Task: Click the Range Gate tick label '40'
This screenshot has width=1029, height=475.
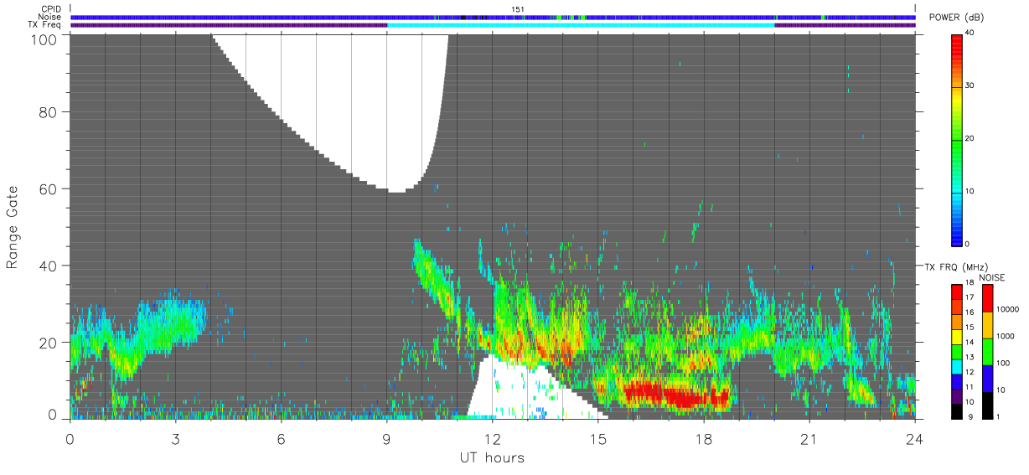Action: [x=50, y=266]
